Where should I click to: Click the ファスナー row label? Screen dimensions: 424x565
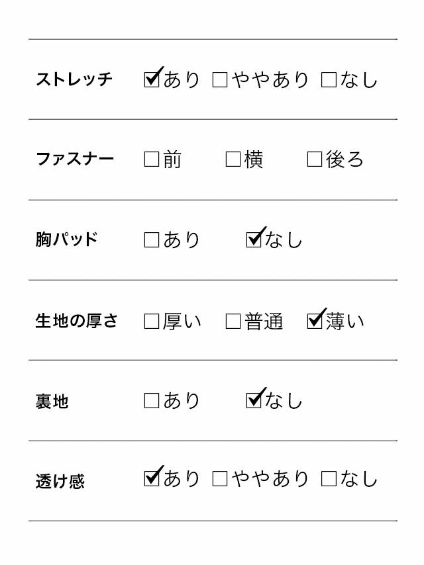pyautogui.click(x=75, y=159)
